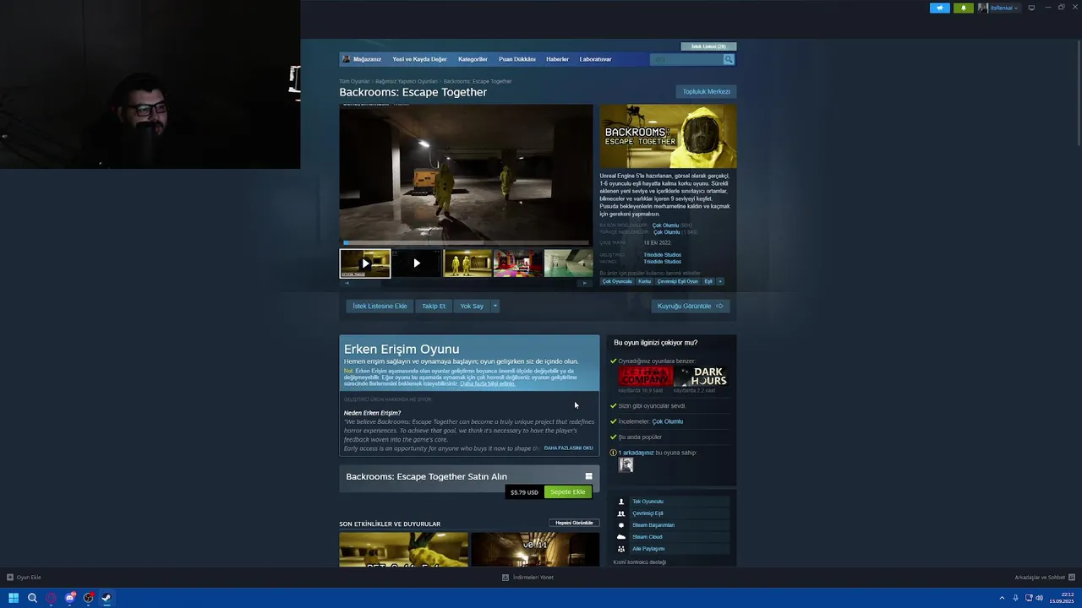The height and width of the screenshot is (608, 1082).
Task: Click the Steam announcements megaphone icon
Action: coord(940,8)
